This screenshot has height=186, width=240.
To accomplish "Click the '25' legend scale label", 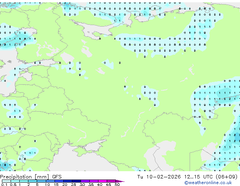I will 73,184.
